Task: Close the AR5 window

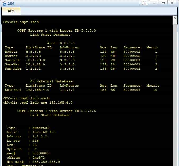Action: tap(172, 3)
